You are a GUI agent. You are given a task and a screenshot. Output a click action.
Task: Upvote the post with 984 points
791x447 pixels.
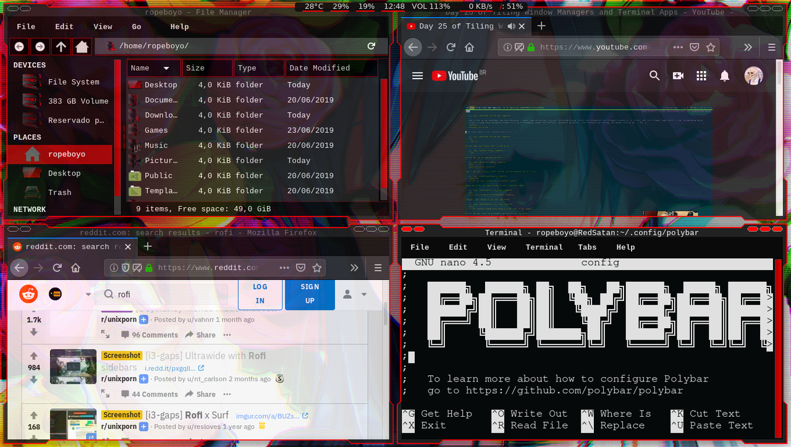click(x=34, y=355)
